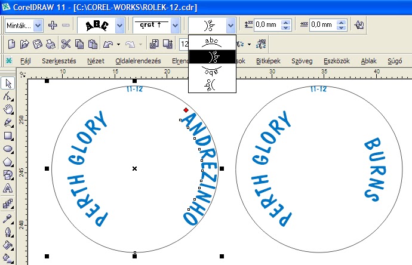Select the Shape tool
This screenshot has width=412, height=265.
[8, 96]
